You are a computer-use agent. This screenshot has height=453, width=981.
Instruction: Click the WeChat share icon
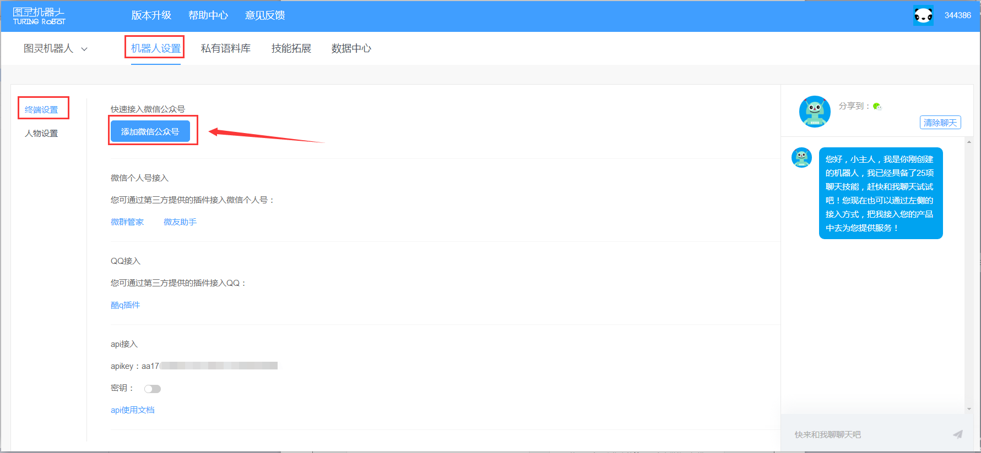(x=877, y=106)
